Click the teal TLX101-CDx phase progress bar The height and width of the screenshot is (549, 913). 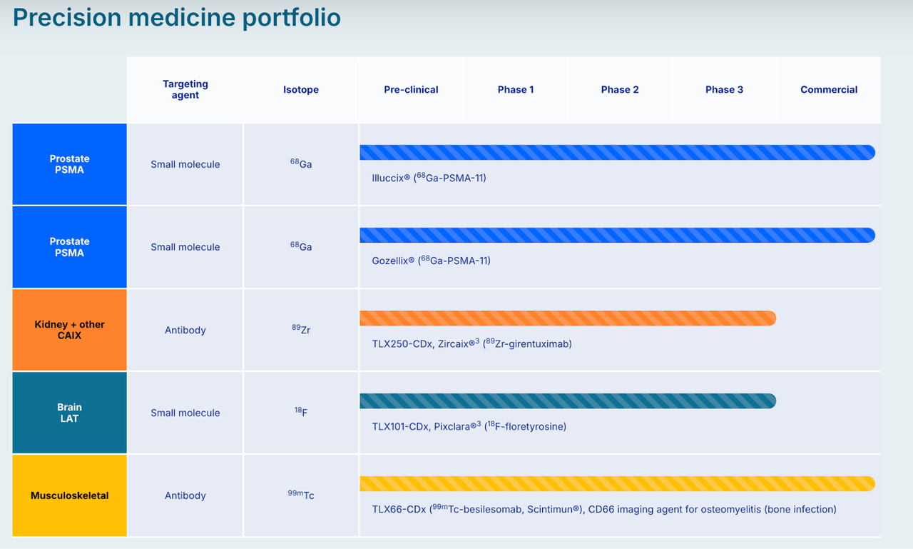point(567,401)
